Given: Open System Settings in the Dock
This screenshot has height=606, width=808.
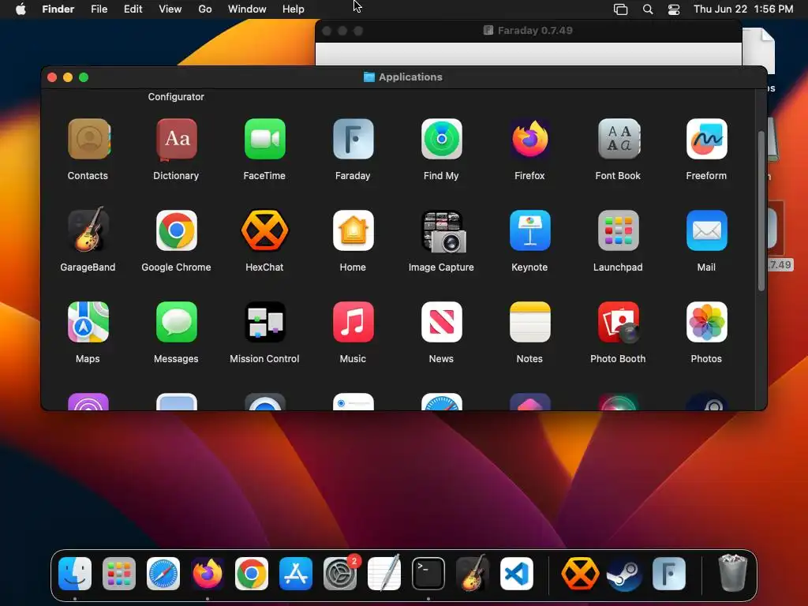Looking at the screenshot, I should click(x=340, y=574).
